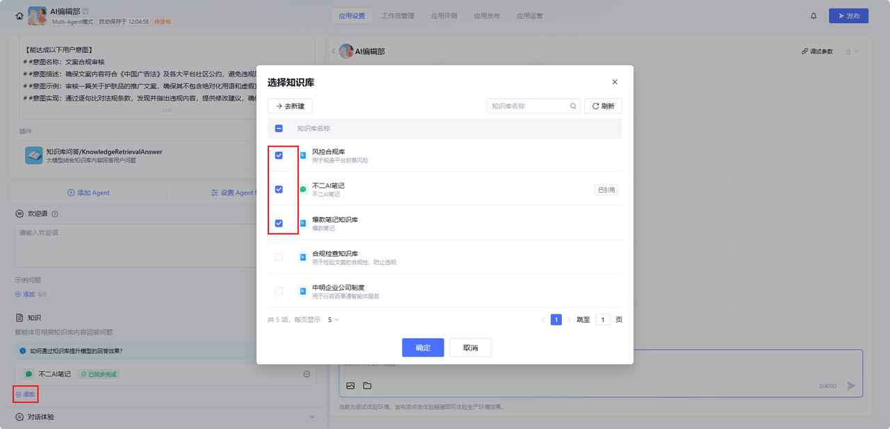The height and width of the screenshot is (429, 890).
Task: Open 调试参数 debug parameters
Action: coord(817,51)
